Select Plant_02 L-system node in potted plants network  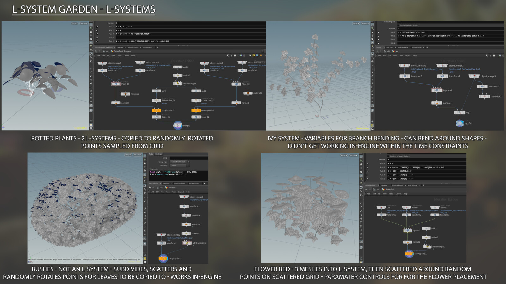pos(236,84)
